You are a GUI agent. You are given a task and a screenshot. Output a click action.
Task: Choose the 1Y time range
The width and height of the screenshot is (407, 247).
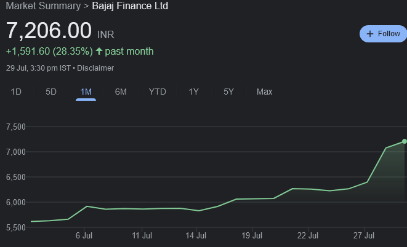tap(193, 92)
